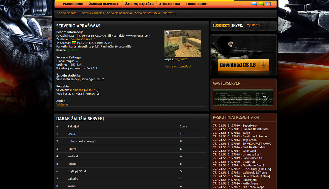The height and width of the screenshot is (189, 329).
Task: Click the MASTERSERVER panel heading
Action: pos(227,83)
